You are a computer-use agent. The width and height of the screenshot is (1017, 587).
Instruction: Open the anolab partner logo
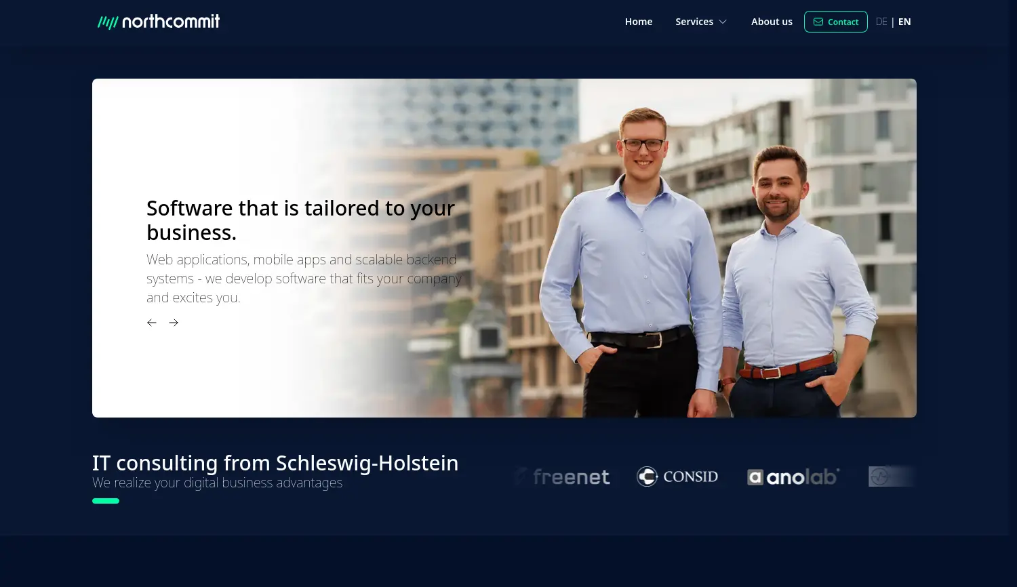pos(793,477)
